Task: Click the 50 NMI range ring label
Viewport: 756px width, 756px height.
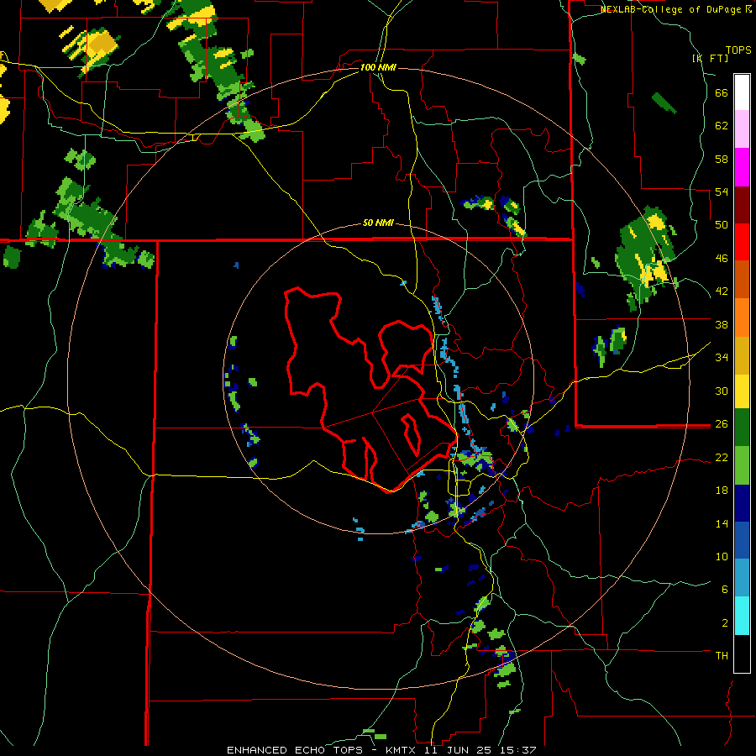Action: [378, 223]
